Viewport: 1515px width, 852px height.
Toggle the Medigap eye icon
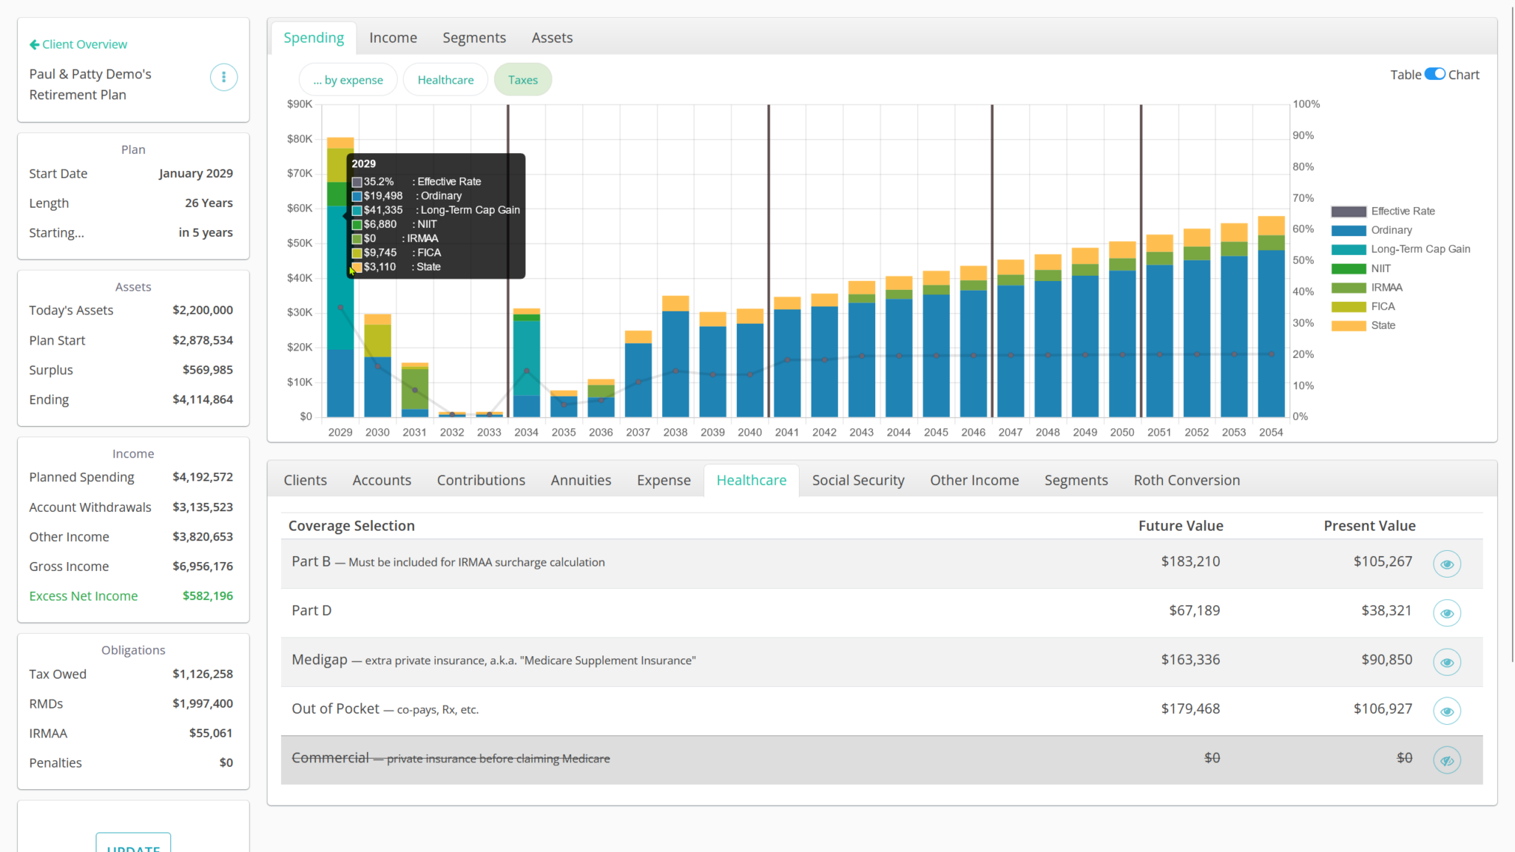point(1446,662)
